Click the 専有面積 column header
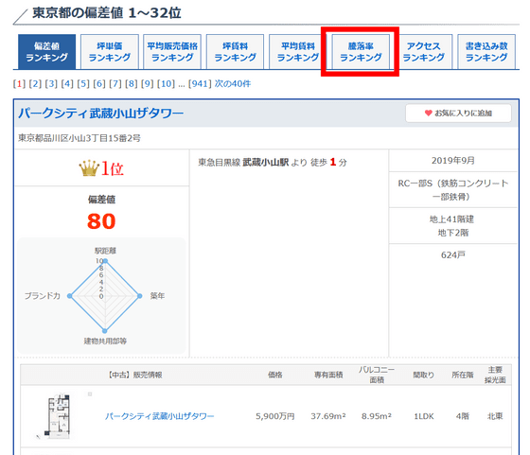Screen dimensions: 530x455 [328, 375]
